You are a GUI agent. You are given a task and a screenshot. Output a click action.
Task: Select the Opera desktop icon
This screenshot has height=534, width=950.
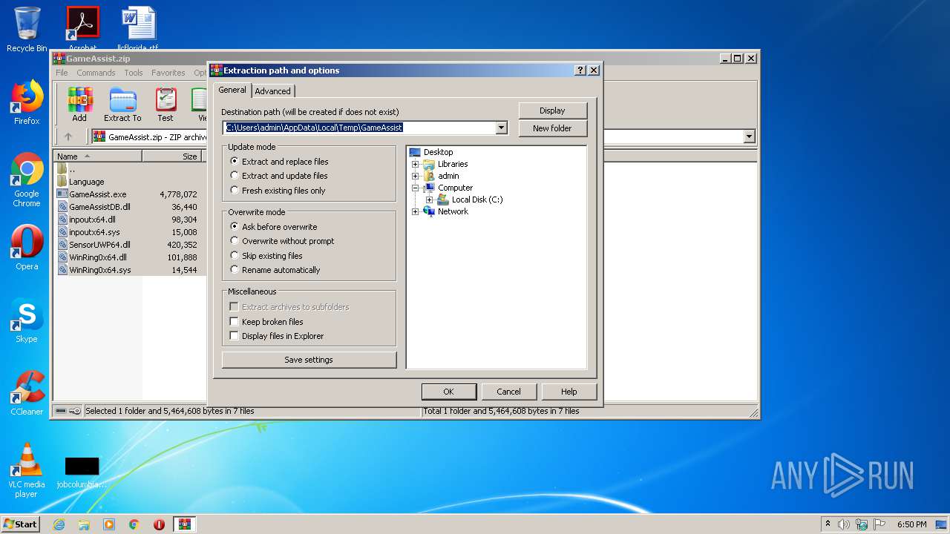pyautogui.click(x=27, y=248)
